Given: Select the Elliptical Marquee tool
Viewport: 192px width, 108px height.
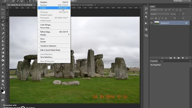Looking at the screenshot, I should (3, 13).
